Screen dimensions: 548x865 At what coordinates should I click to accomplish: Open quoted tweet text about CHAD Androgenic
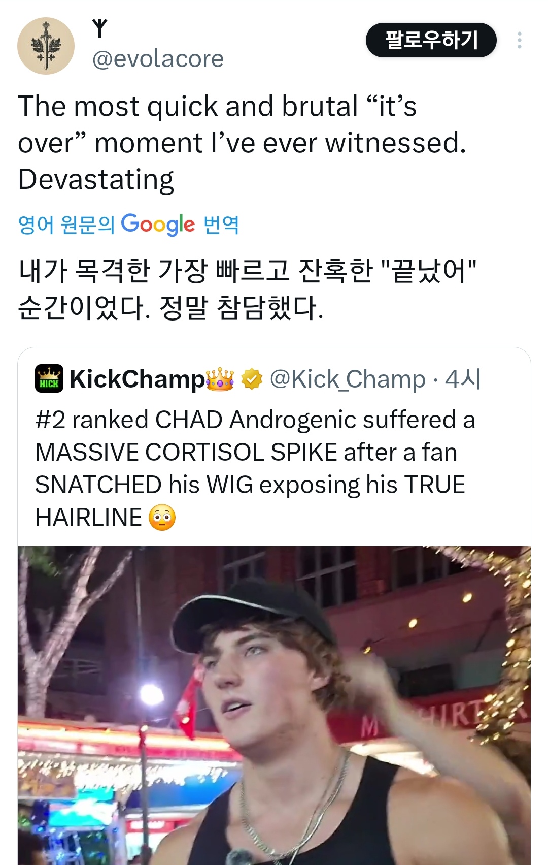click(255, 468)
